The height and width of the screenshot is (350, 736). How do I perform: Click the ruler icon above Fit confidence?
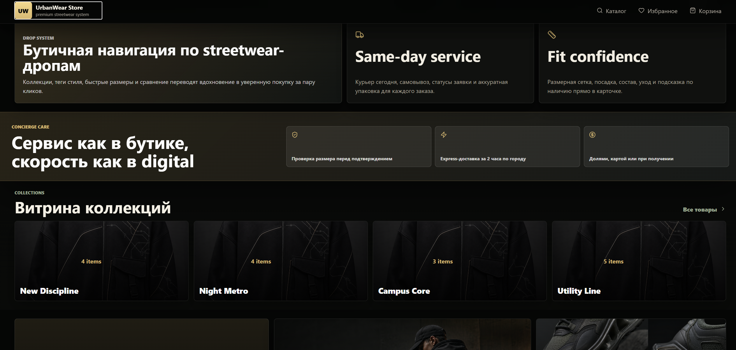[x=552, y=35]
